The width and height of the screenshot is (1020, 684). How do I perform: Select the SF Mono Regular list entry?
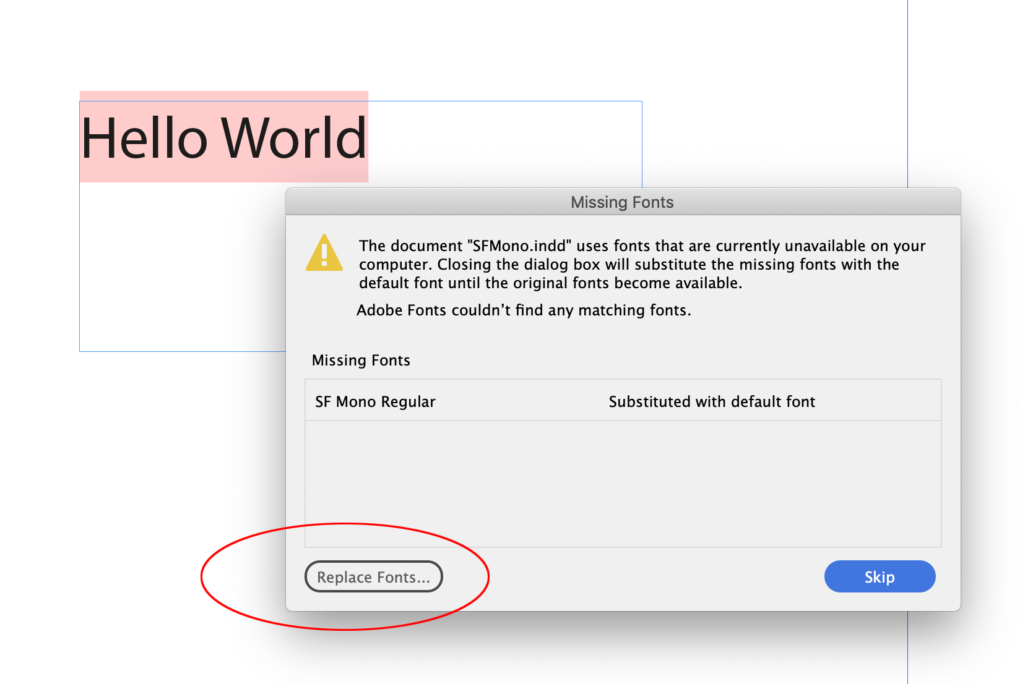(x=374, y=401)
